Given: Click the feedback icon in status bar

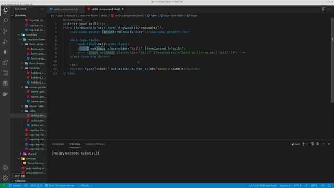Looking at the screenshot, I should pyautogui.click(x=323, y=186).
